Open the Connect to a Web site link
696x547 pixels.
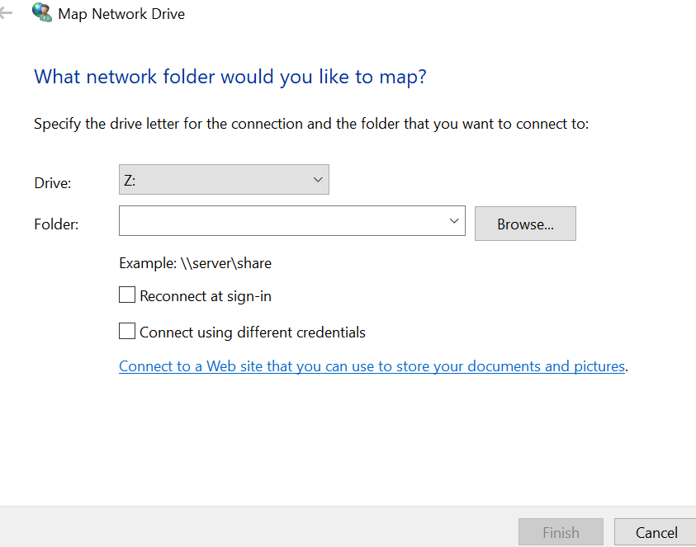click(372, 366)
